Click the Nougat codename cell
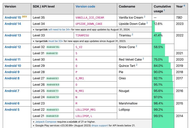 pyautogui.click(x=134, y=94)
